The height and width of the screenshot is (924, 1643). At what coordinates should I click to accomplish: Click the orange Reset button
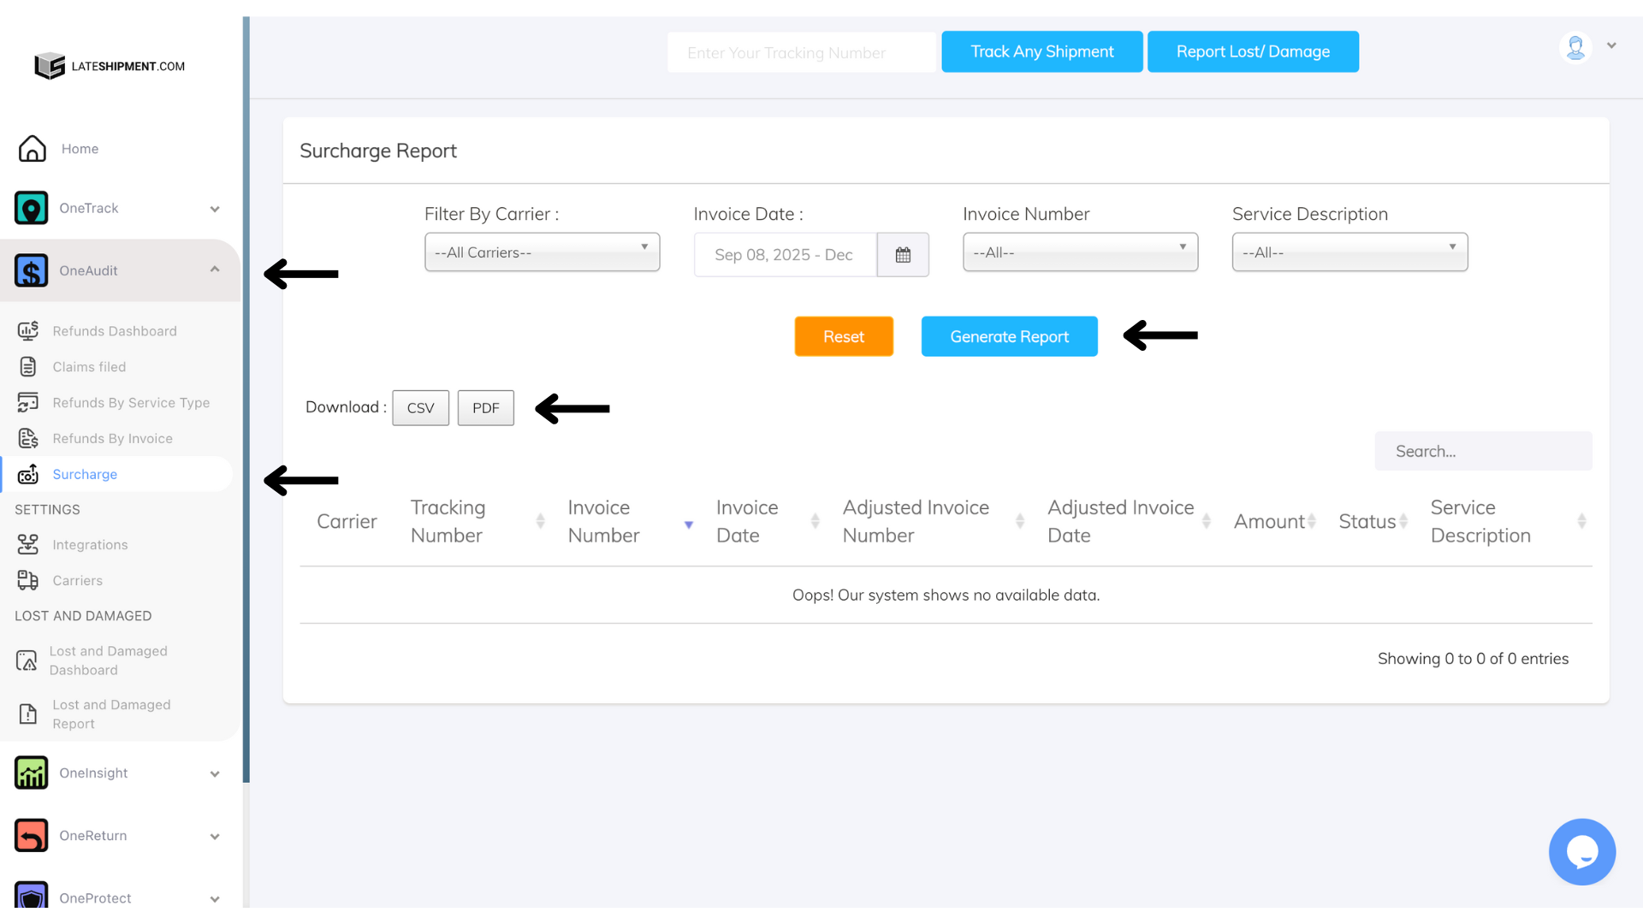point(843,337)
